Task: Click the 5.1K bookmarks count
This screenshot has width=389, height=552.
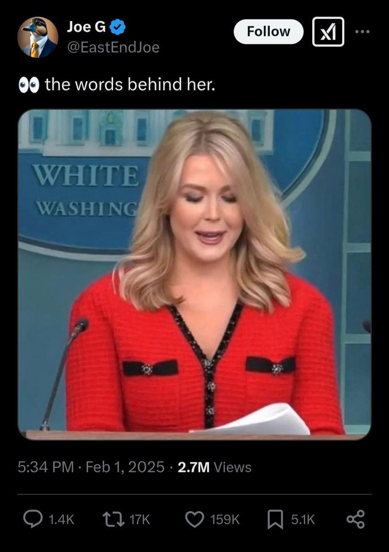Action: point(303,519)
